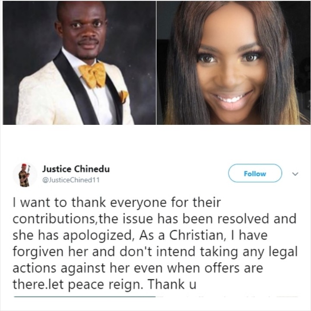Click the blue divider line below the tweet
Screen dimensions: 311x311
(85, 297)
